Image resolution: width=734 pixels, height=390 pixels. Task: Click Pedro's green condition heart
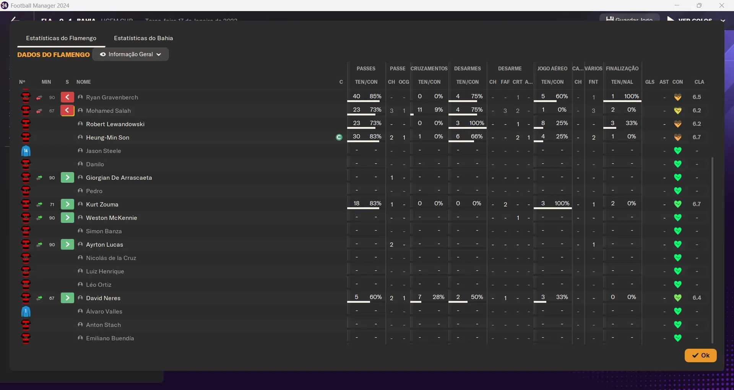(678, 191)
